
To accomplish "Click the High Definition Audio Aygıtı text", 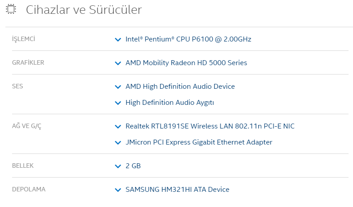I will tap(170, 103).
